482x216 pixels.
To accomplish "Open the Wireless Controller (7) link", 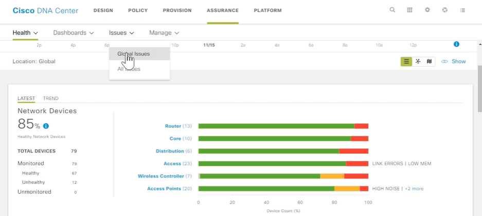I will click(x=165, y=176).
